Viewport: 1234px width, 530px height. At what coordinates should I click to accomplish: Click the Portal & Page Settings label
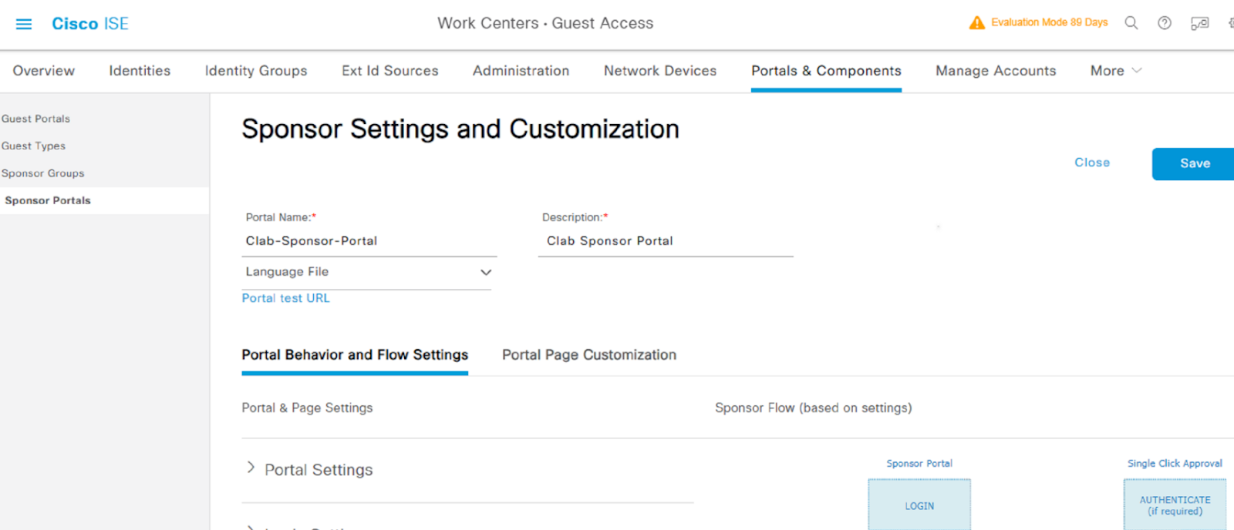[x=307, y=408]
